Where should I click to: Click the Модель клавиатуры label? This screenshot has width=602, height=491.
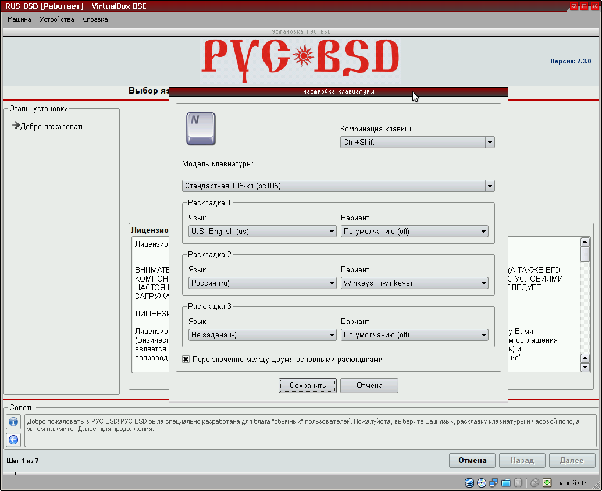(x=218, y=164)
